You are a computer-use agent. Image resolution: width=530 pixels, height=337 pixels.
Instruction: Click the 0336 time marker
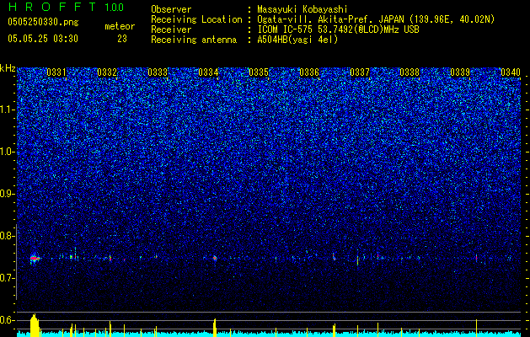coord(309,72)
